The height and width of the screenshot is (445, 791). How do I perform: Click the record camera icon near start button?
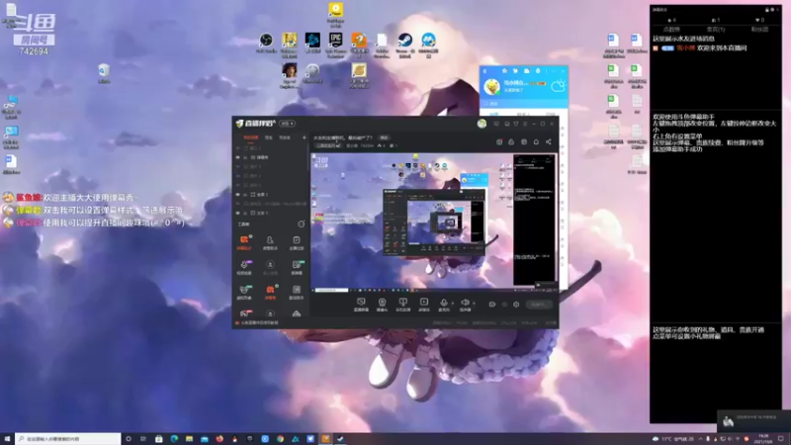[x=491, y=305]
